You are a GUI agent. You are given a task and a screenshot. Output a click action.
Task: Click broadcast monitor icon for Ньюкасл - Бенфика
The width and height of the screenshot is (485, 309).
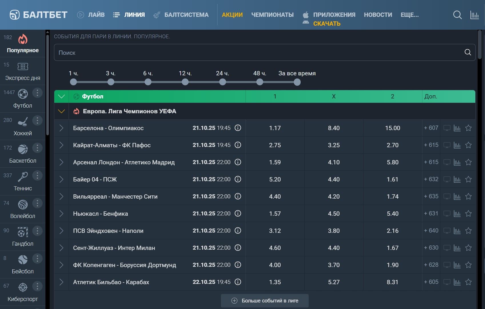447,214
